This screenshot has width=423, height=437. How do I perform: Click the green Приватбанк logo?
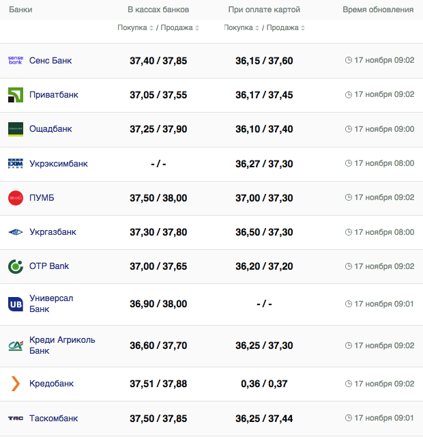click(x=16, y=95)
